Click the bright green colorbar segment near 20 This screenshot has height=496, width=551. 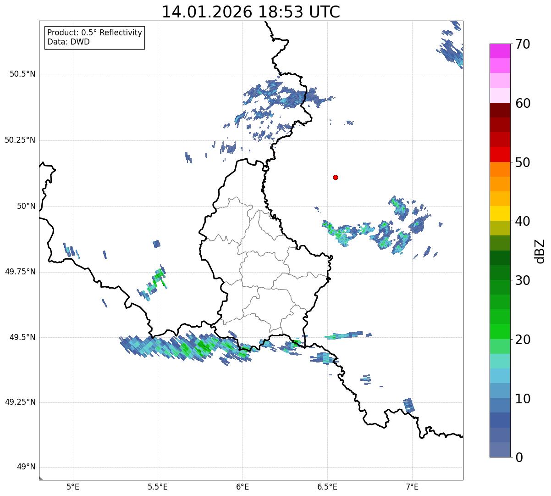click(500, 332)
